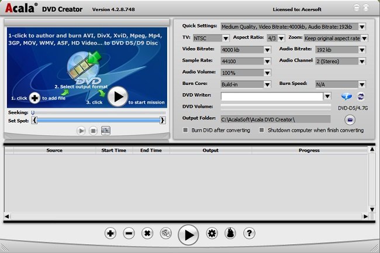Open the Audio Volume 100% dropdown
This screenshot has width=380, height=253.
click(267, 73)
